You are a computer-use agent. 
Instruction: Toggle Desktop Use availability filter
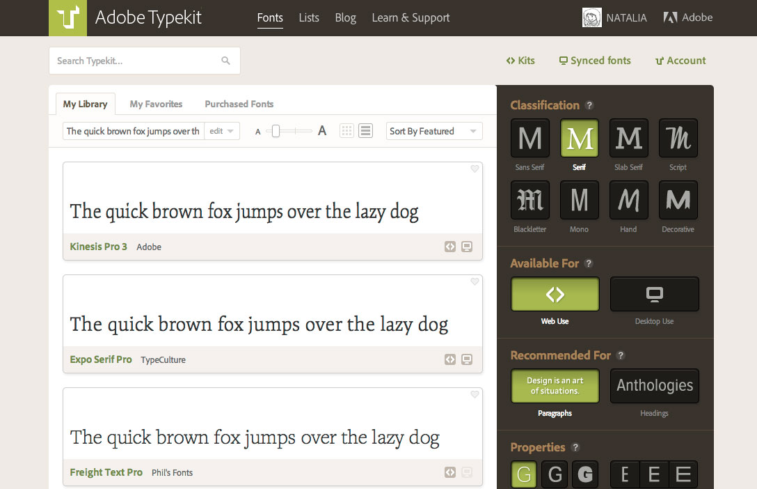click(654, 295)
